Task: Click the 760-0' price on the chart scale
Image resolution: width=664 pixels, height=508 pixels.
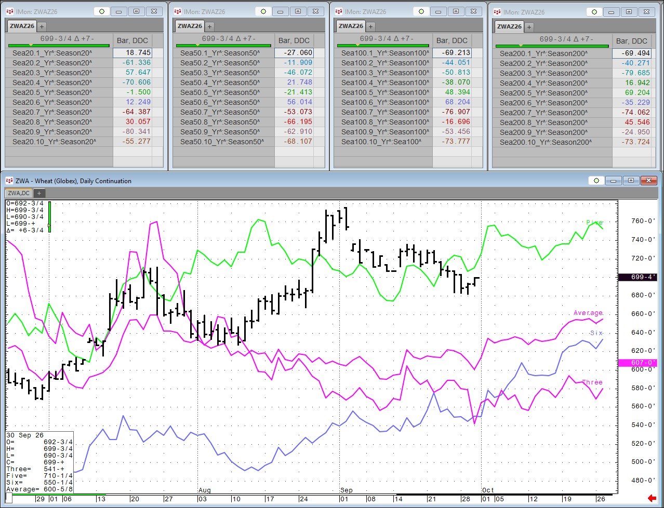Action: (642, 221)
